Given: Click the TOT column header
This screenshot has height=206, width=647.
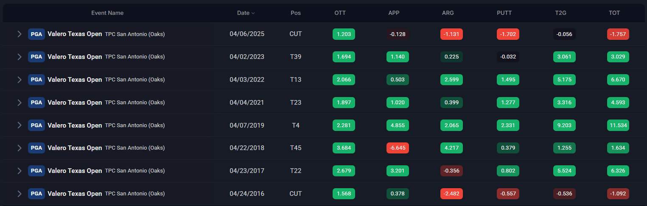Looking at the screenshot, I should tap(614, 13).
